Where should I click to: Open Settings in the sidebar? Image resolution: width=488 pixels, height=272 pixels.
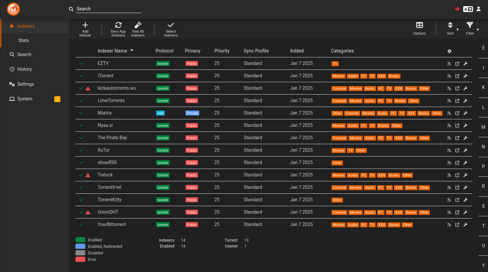coord(35,84)
